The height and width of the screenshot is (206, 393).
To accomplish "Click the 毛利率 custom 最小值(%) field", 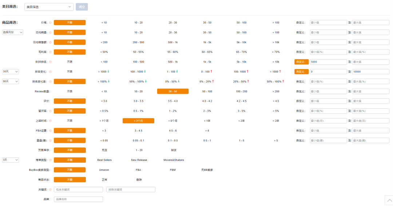I will tap(328, 52).
